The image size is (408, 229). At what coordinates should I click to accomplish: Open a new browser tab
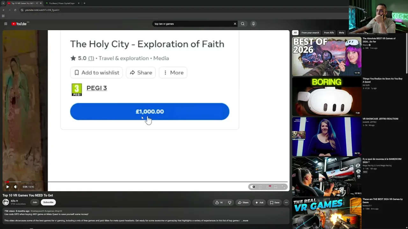coord(84,3)
